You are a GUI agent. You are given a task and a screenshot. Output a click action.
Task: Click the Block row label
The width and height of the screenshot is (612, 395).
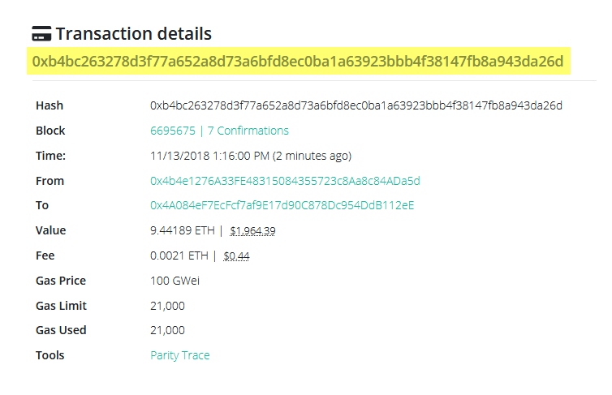(x=50, y=131)
